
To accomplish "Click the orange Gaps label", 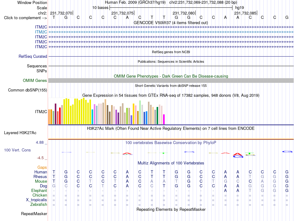I will pyautogui.click(x=42, y=167).
